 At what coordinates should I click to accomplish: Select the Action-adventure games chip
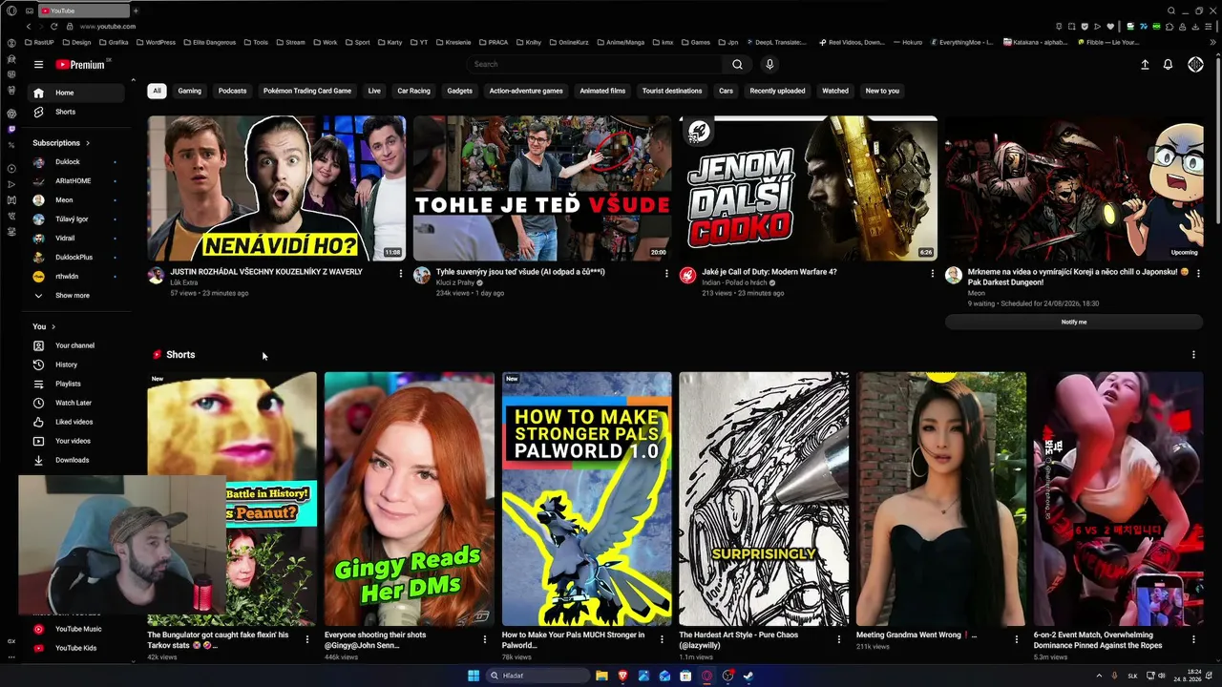coord(526,91)
